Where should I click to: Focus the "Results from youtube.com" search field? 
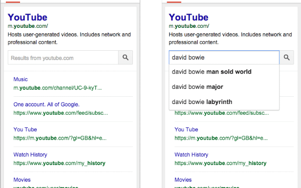(x=63, y=58)
